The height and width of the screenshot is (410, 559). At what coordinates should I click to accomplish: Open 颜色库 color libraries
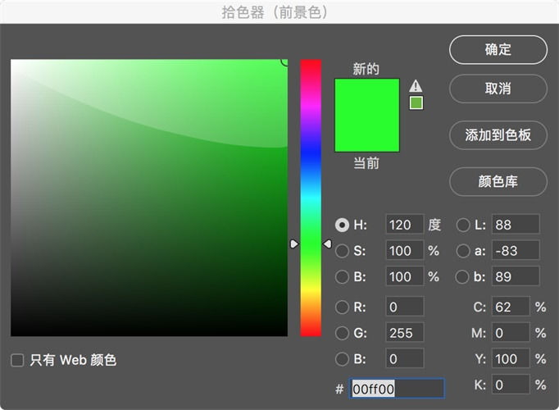pos(498,182)
